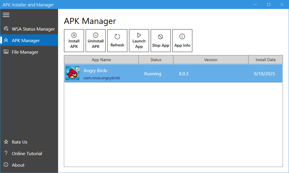Click the Angry Birds app icon
The height and width of the screenshot is (173, 289).
pyautogui.click(x=73, y=73)
